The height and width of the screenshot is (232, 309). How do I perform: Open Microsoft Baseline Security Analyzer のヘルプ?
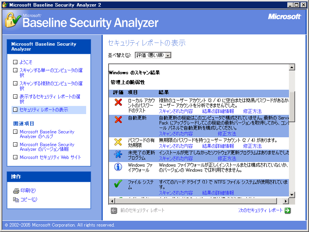[x=47, y=134]
